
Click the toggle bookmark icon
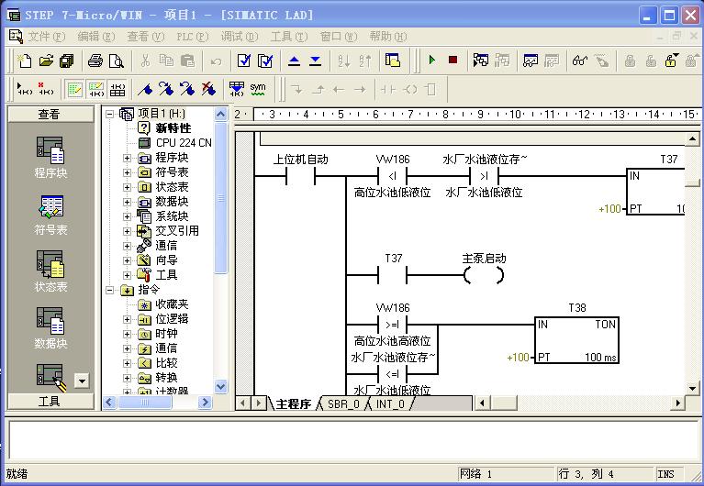click(145, 89)
